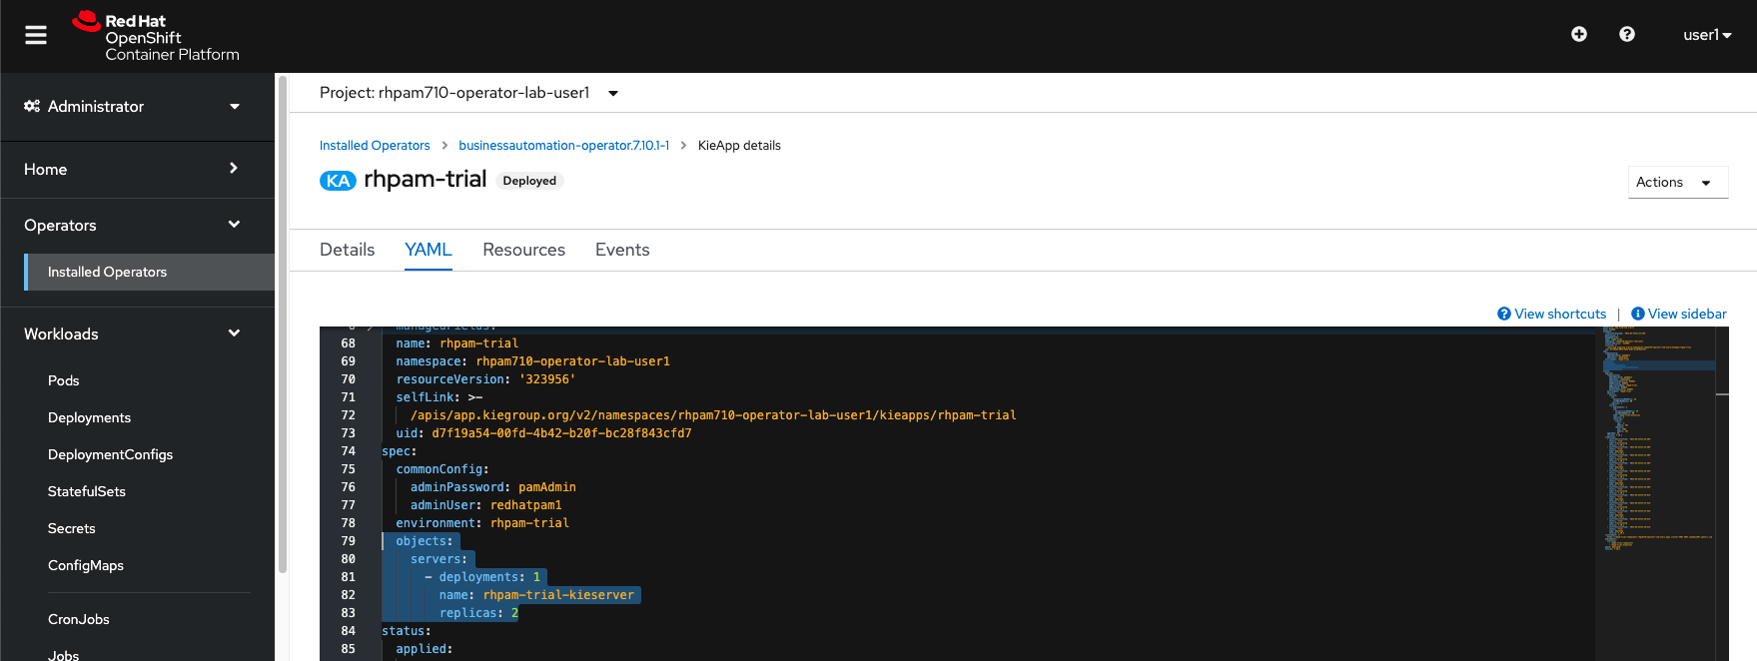
Task: Click the KieApp details breadcrumb text
Action: (739, 146)
